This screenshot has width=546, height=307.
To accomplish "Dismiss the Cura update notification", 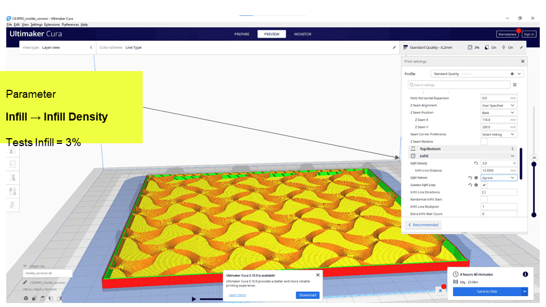I will [x=318, y=274].
